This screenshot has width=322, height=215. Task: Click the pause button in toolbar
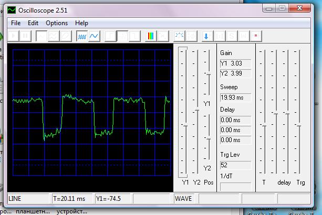click(x=24, y=36)
